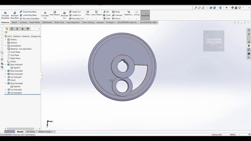Open the Evaluate tab

[x=100, y=22]
